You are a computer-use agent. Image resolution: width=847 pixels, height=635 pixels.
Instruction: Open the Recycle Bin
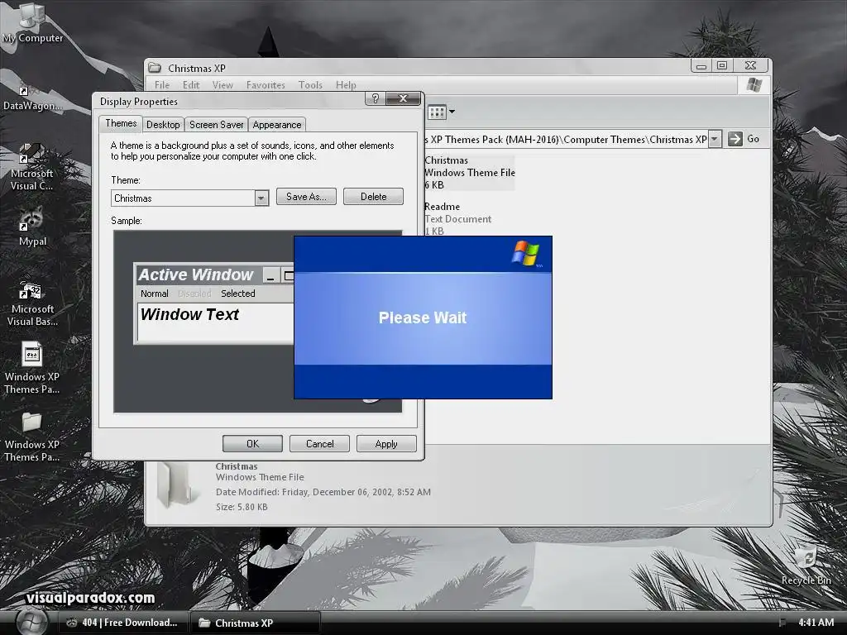coord(806,566)
